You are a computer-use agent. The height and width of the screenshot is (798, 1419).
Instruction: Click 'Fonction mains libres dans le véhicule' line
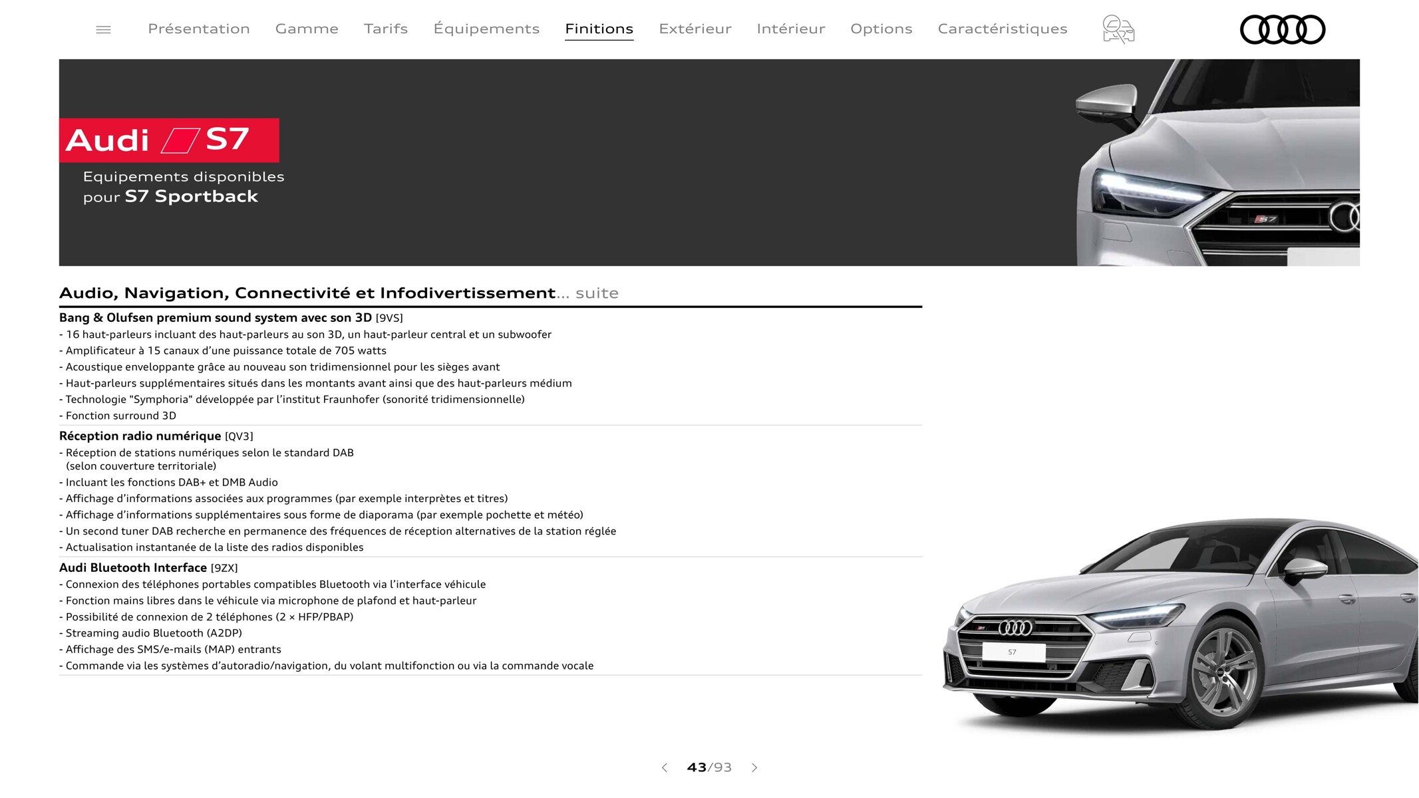tap(268, 600)
